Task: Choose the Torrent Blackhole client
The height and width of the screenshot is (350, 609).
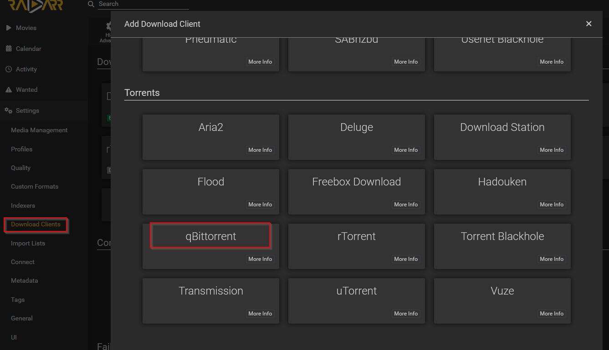Action: coord(502,246)
